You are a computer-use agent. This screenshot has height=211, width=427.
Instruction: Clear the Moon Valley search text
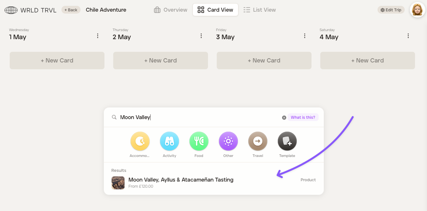[x=284, y=117]
